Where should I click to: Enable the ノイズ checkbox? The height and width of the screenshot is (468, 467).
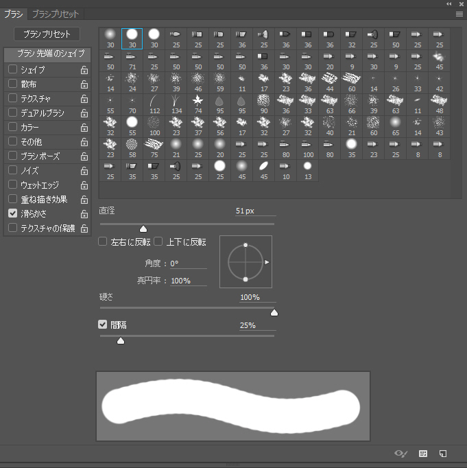click(x=12, y=170)
